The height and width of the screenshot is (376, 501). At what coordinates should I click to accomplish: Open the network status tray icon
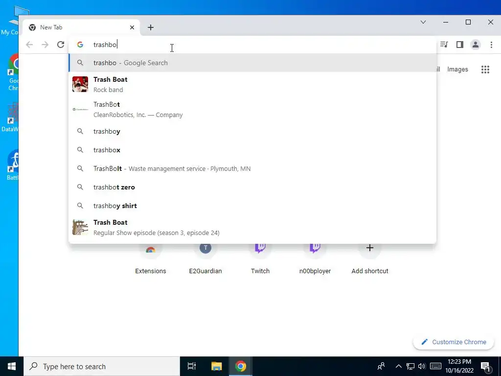pos(410,366)
